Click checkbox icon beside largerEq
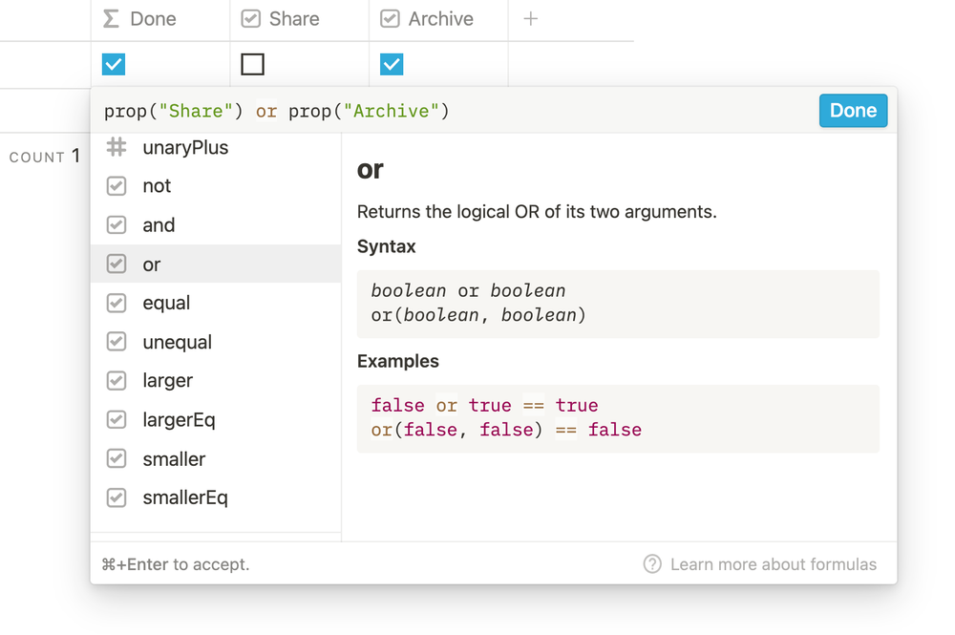 117,419
